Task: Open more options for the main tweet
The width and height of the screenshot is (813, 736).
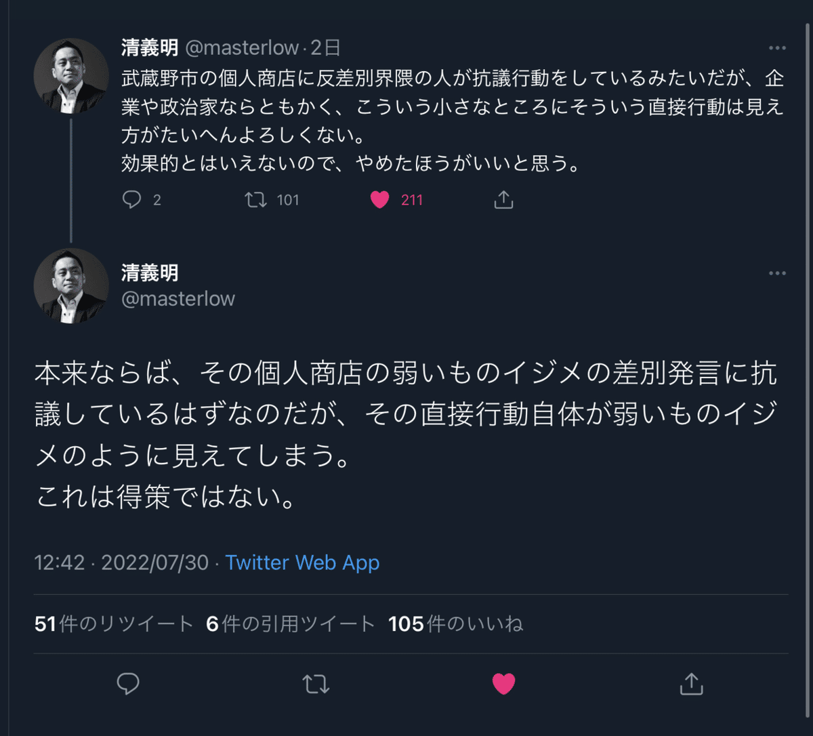Action: [x=777, y=273]
